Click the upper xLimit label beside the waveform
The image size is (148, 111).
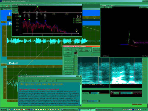tap(4, 22)
